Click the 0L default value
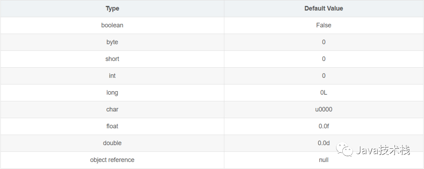 (323, 93)
